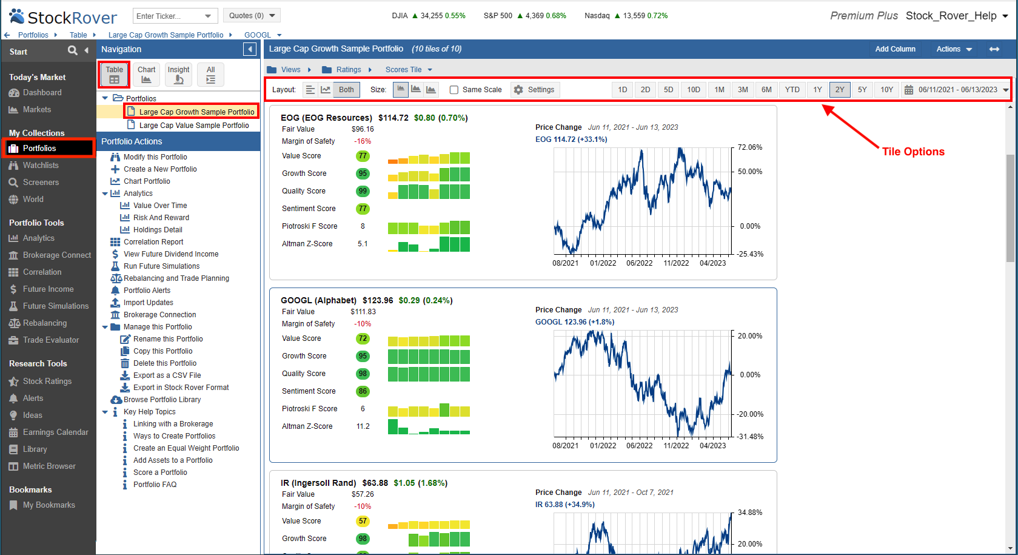Toggle panel width double-arrow icon

tap(994, 49)
